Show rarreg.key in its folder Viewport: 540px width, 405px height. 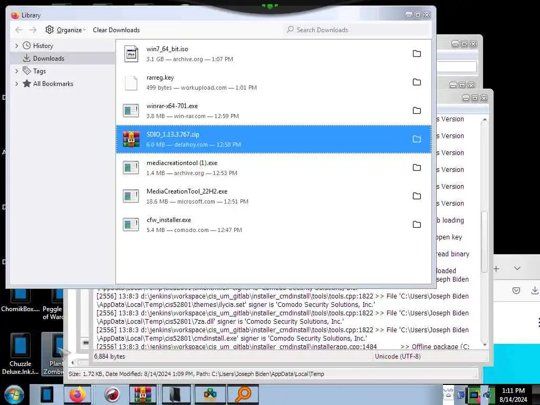417,82
